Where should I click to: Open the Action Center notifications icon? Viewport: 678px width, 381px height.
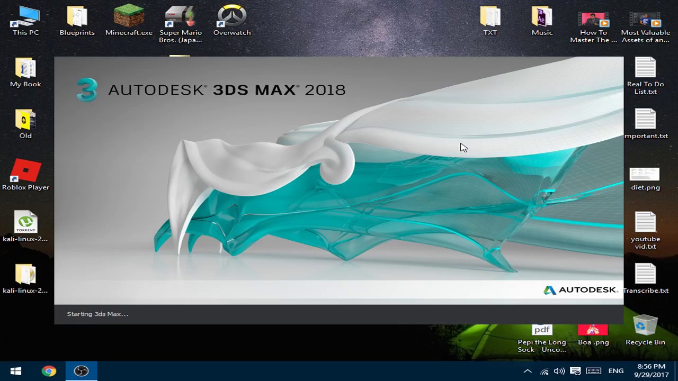[x=576, y=371]
